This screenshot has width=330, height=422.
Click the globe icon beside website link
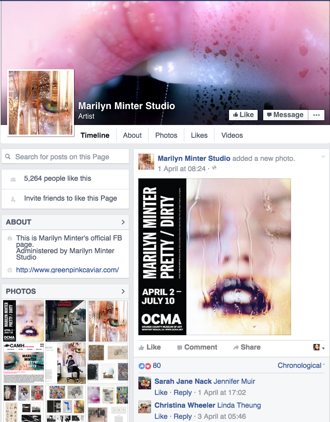point(10,270)
